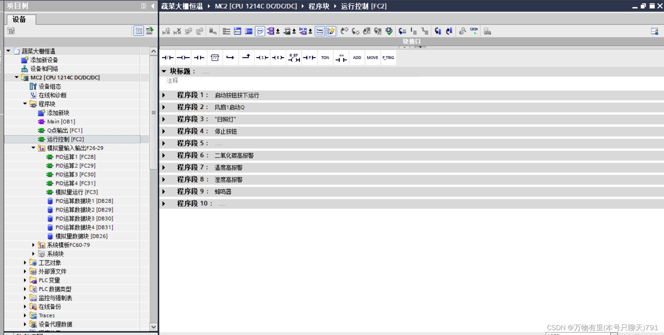Collapse 模拟量输入输出F26-29 folder
Viewport: 664px width, 335px height.
pos(33,148)
